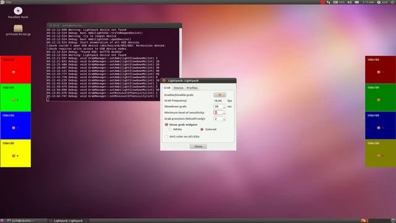This screenshot has height=223, width=396.
Task: Increase Grab precision spinner value
Action: 224,118
